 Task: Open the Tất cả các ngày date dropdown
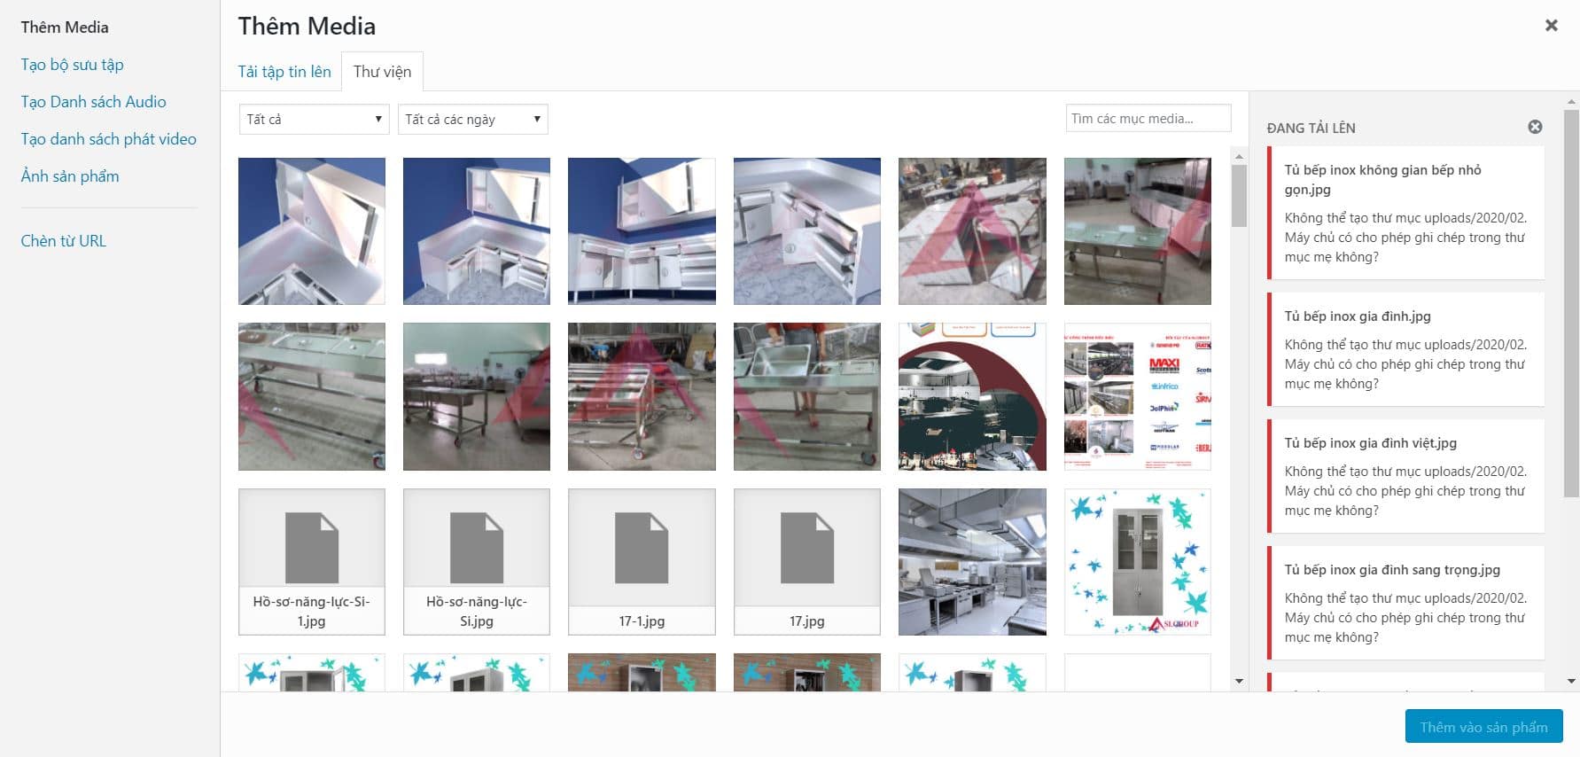point(472,120)
